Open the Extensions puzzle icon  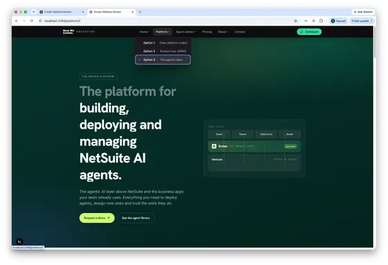pos(321,21)
